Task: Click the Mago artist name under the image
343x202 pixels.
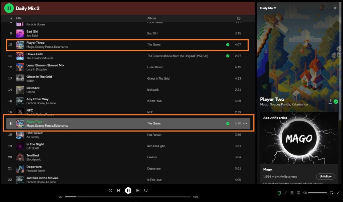Action: (268, 170)
